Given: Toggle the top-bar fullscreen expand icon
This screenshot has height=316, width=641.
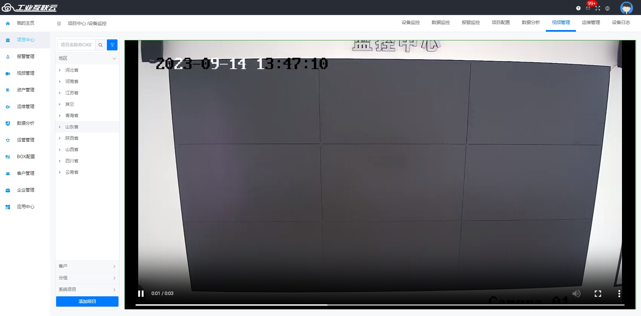Looking at the screenshot, I should pyautogui.click(x=598, y=8).
